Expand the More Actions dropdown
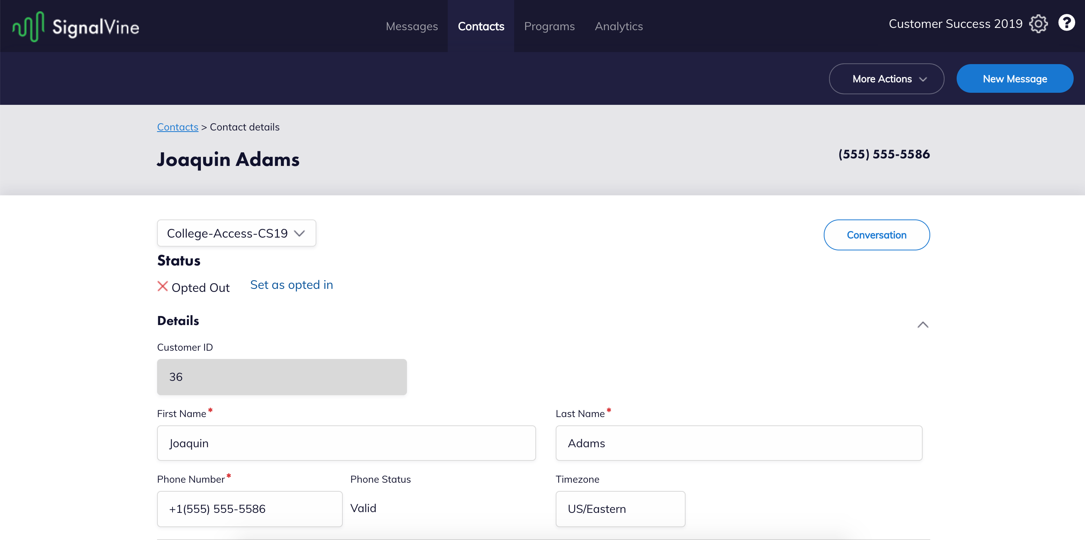Screen dimensions: 1085x540 point(886,79)
